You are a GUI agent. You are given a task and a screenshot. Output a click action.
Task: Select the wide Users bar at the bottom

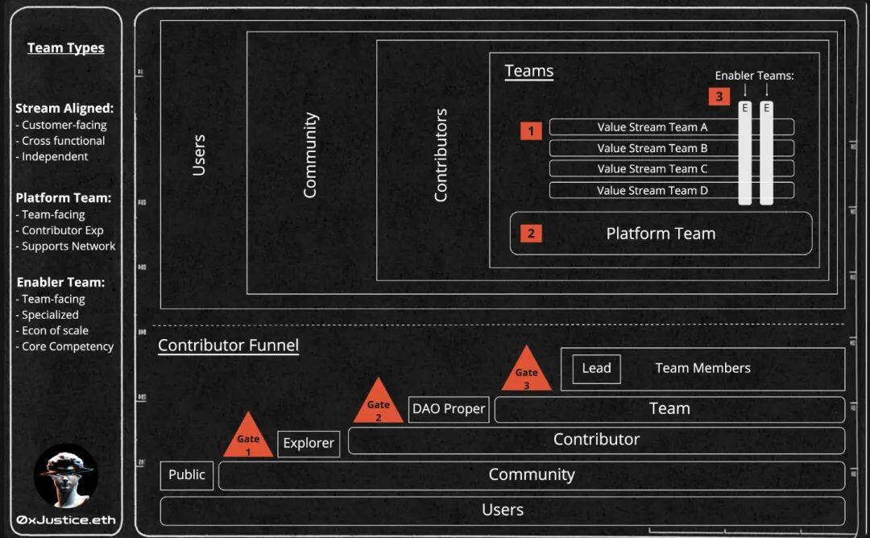pyautogui.click(x=503, y=511)
